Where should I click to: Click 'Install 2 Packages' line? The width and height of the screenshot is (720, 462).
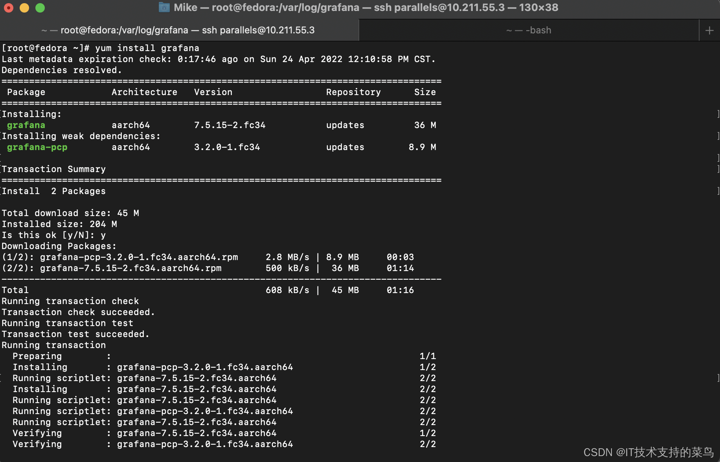[x=53, y=191]
